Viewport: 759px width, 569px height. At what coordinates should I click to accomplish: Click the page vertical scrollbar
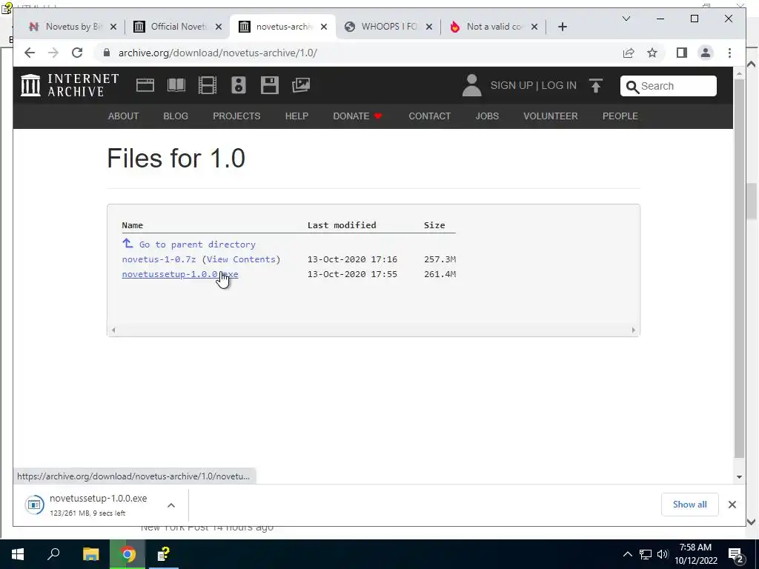pos(739,270)
